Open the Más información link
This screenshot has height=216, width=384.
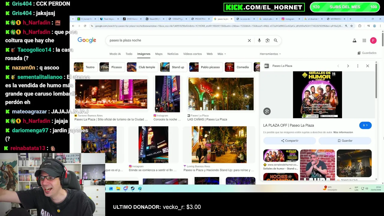pyautogui.click(x=343, y=132)
